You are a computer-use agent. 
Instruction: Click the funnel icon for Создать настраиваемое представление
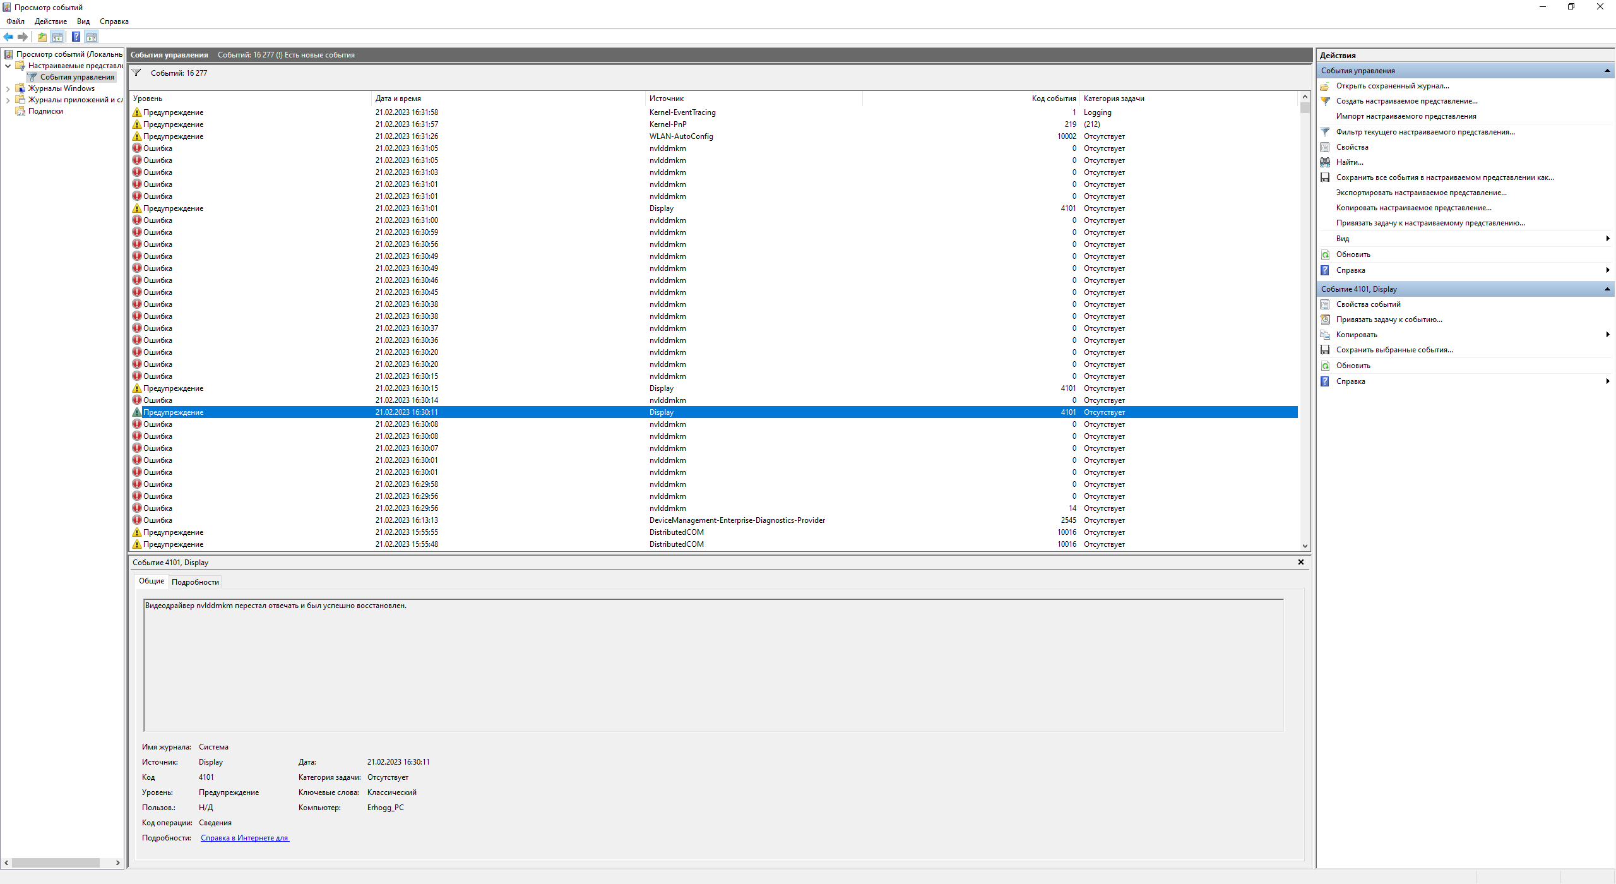[x=1325, y=101]
